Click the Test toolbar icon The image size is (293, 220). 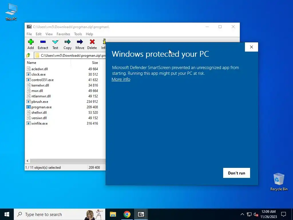(x=55, y=42)
